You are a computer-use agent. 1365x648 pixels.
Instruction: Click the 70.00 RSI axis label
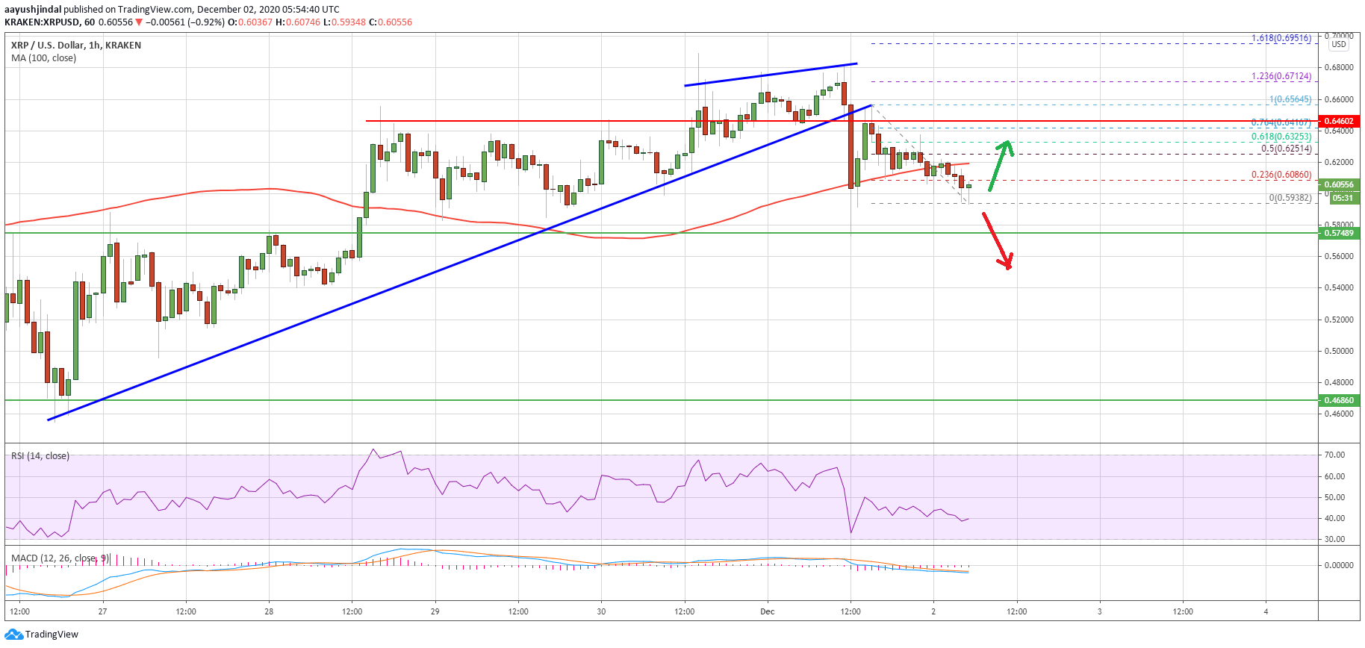coord(1334,455)
